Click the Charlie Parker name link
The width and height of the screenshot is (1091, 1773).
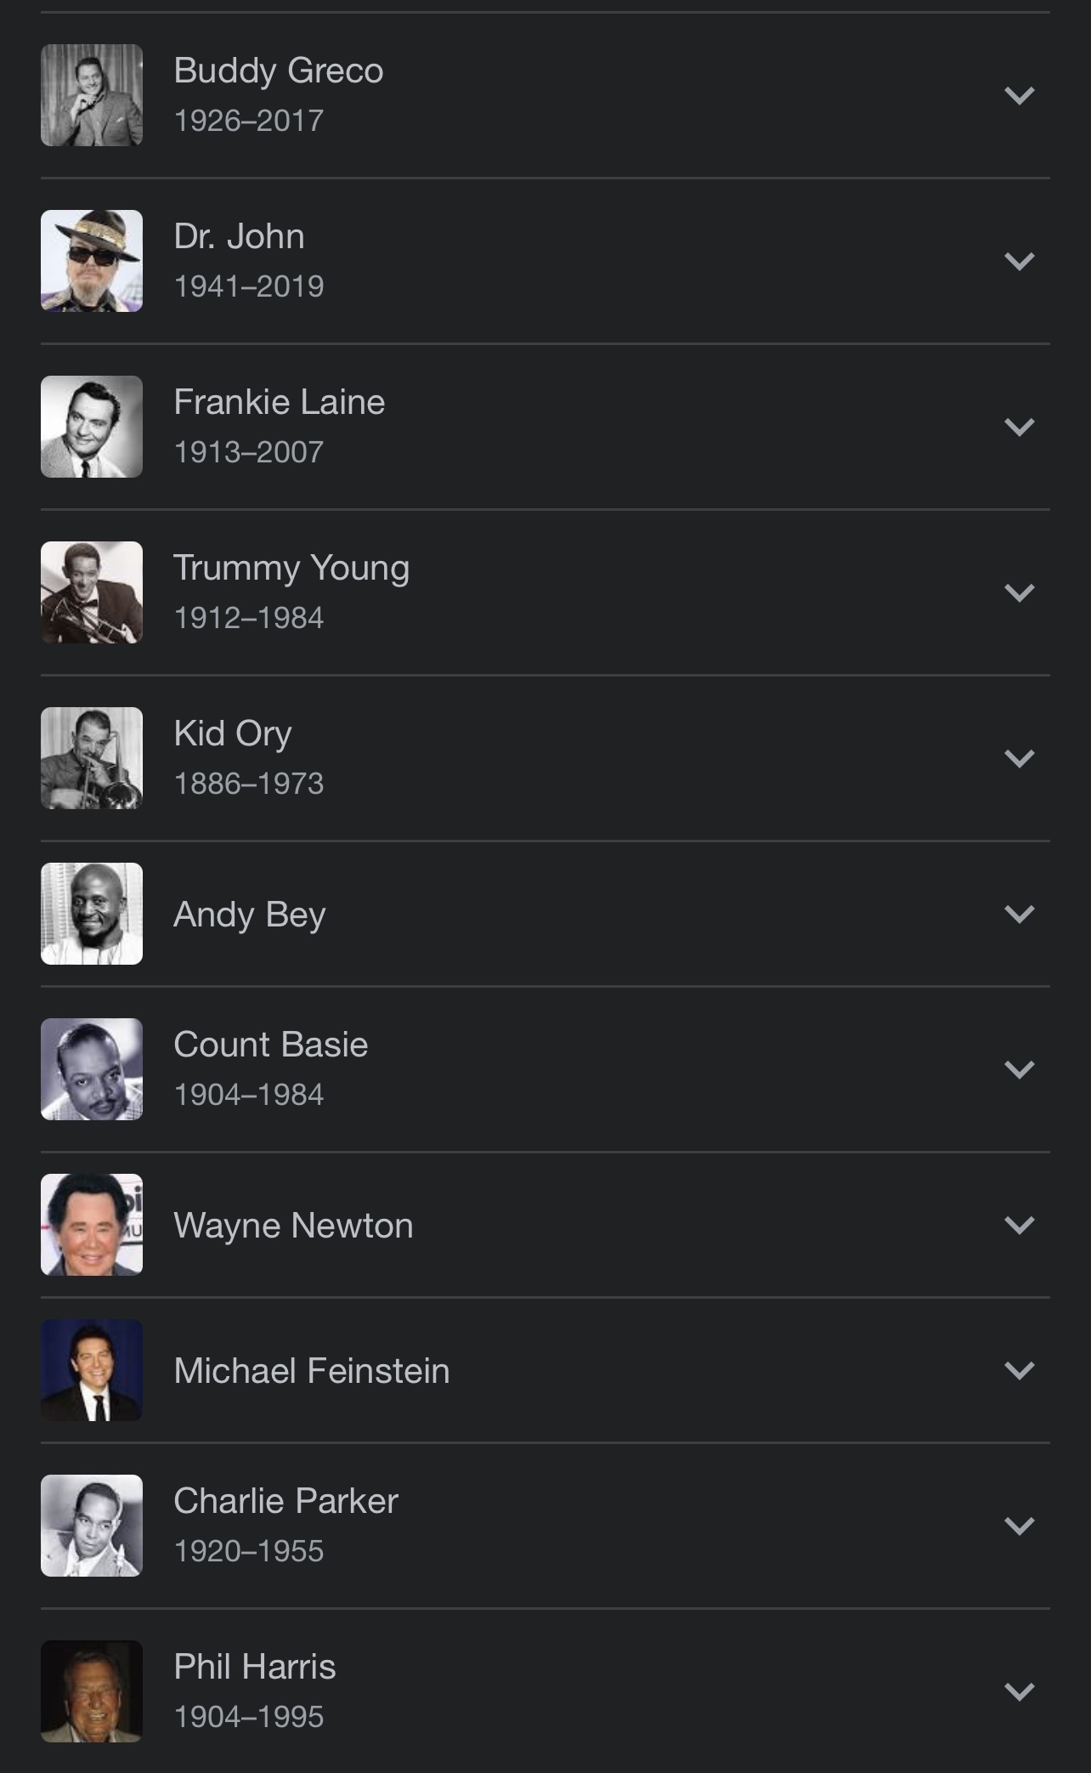coord(285,1501)
